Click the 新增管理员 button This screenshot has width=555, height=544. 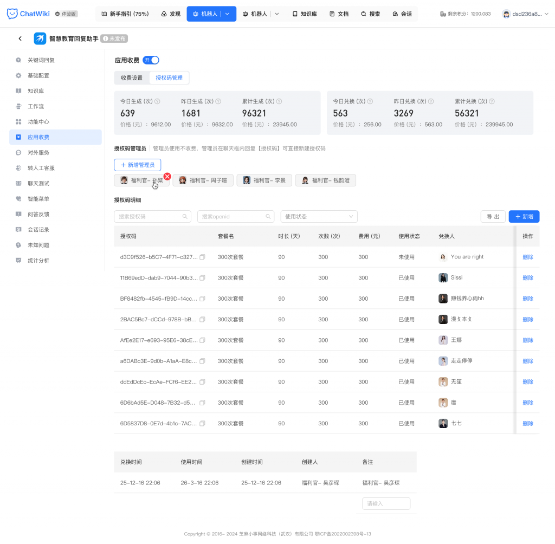click(x=137, y=165)
